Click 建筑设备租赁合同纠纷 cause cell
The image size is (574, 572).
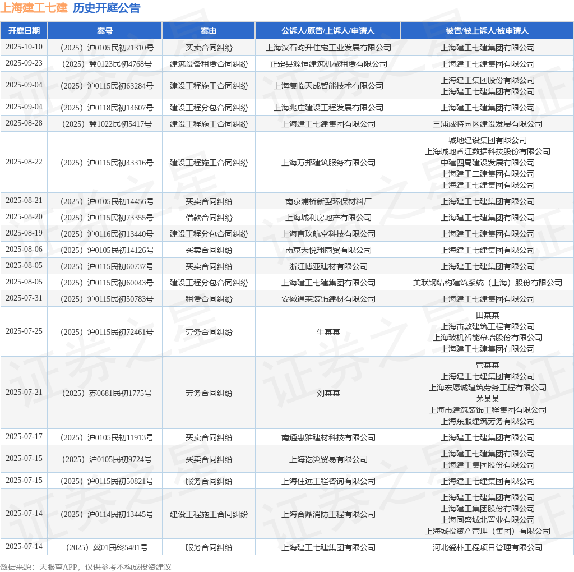[209, 64]
